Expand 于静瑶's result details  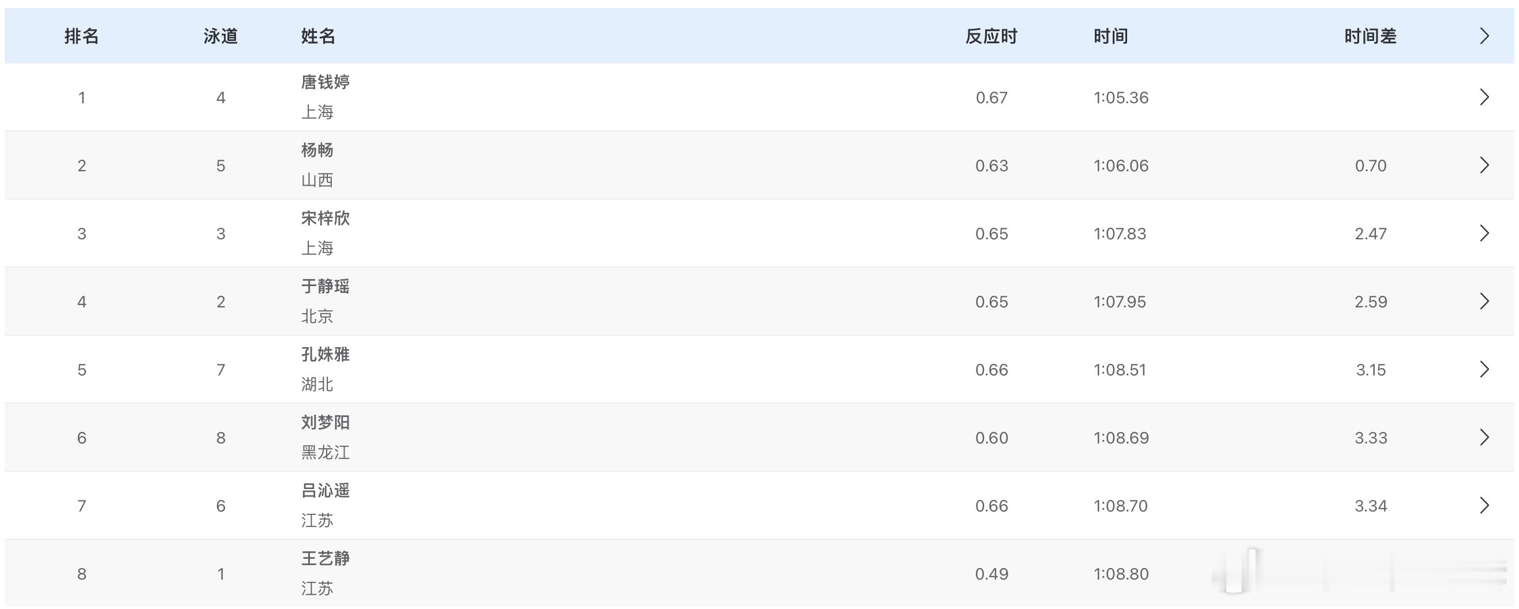tap(1486, 302)
